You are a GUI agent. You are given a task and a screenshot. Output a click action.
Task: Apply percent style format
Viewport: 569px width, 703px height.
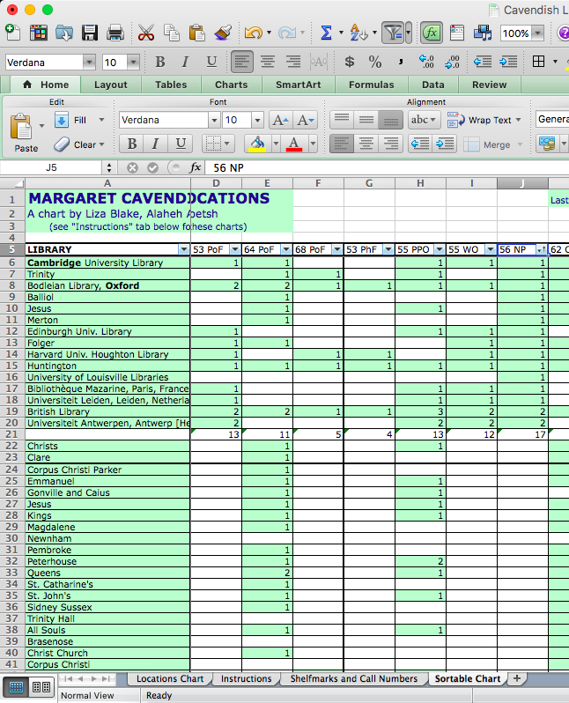(x=375, y=62)
